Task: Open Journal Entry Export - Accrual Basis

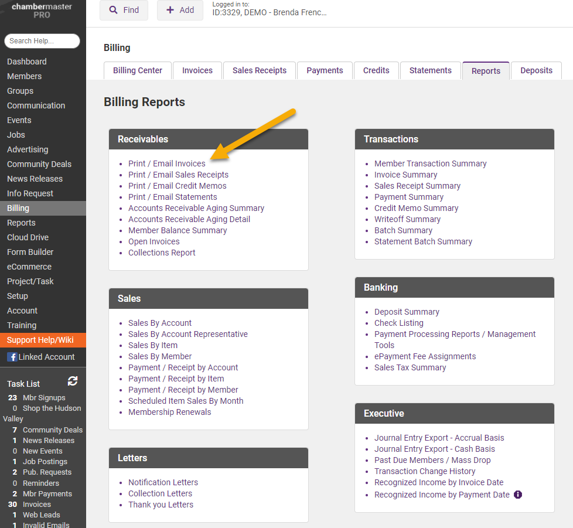Action: pyautogui.click(x=439, y=438)
